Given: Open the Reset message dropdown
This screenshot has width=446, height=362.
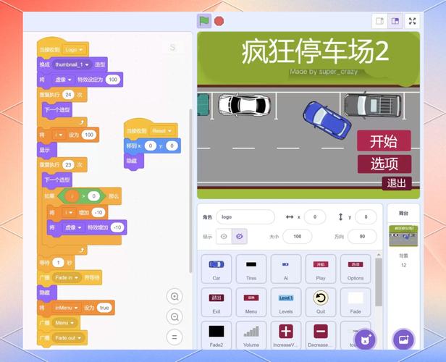Looking at the screenshot, I should click(x=162, y=131).
